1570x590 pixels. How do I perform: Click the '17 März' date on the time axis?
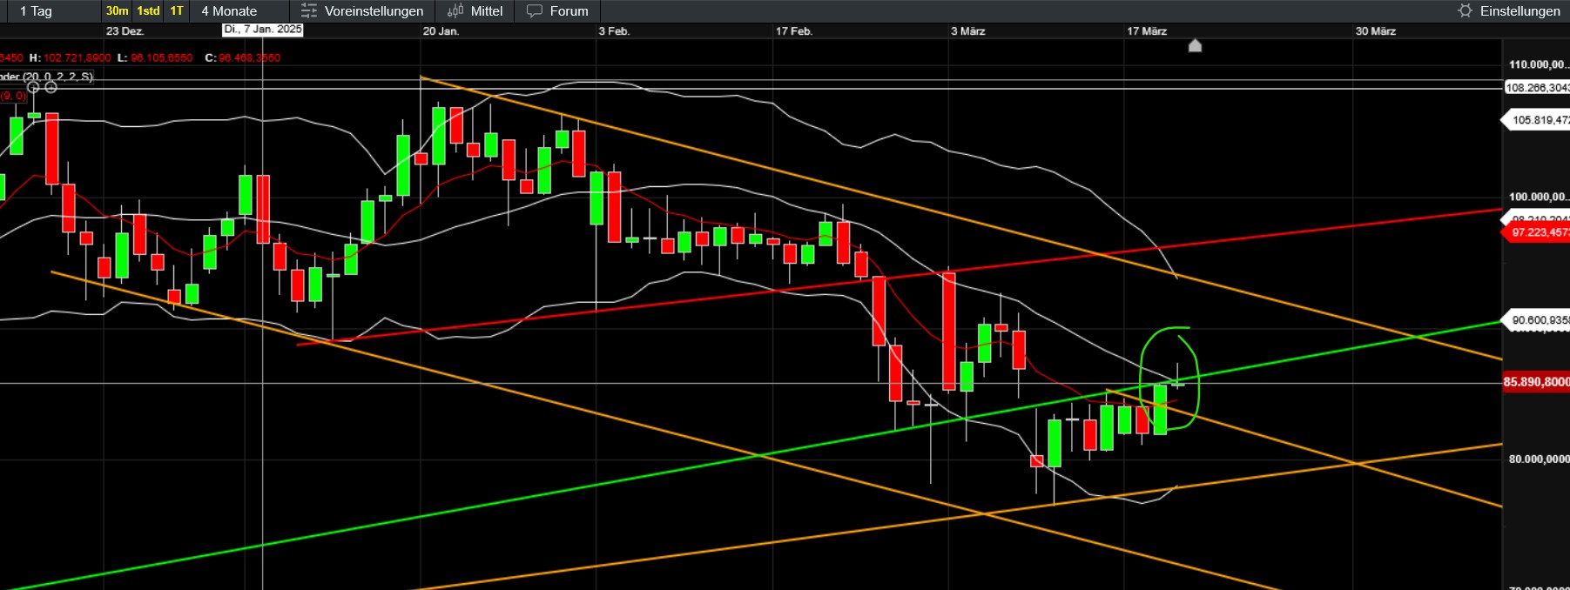click(x=1147, y=31)
